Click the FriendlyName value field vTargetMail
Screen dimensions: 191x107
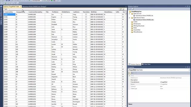click(174, 82)
